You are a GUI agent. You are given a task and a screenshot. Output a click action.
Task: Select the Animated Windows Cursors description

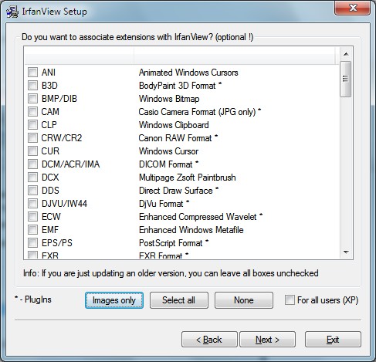188,73
